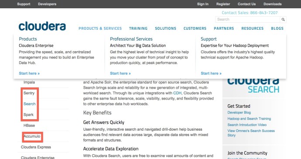
Task: Click Start here under Support column
Action: point(211,73)
